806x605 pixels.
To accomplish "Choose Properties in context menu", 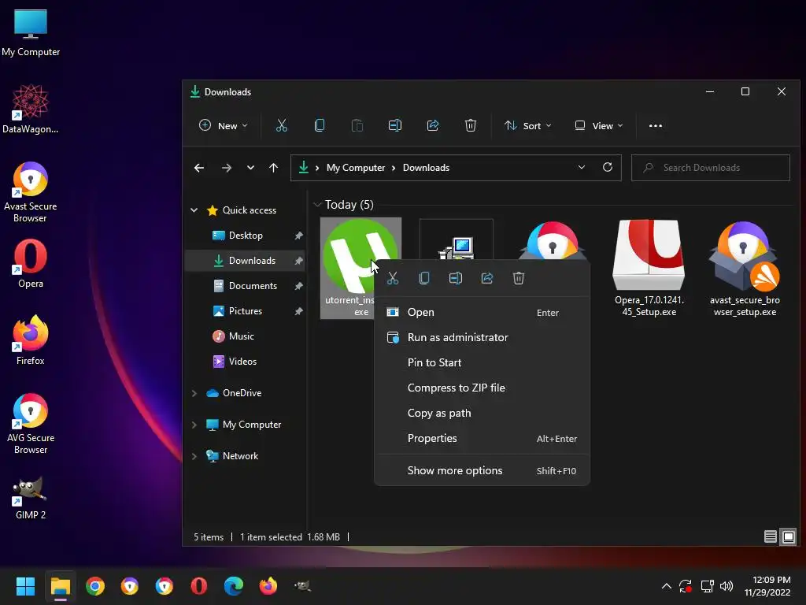I will point(482,438).
